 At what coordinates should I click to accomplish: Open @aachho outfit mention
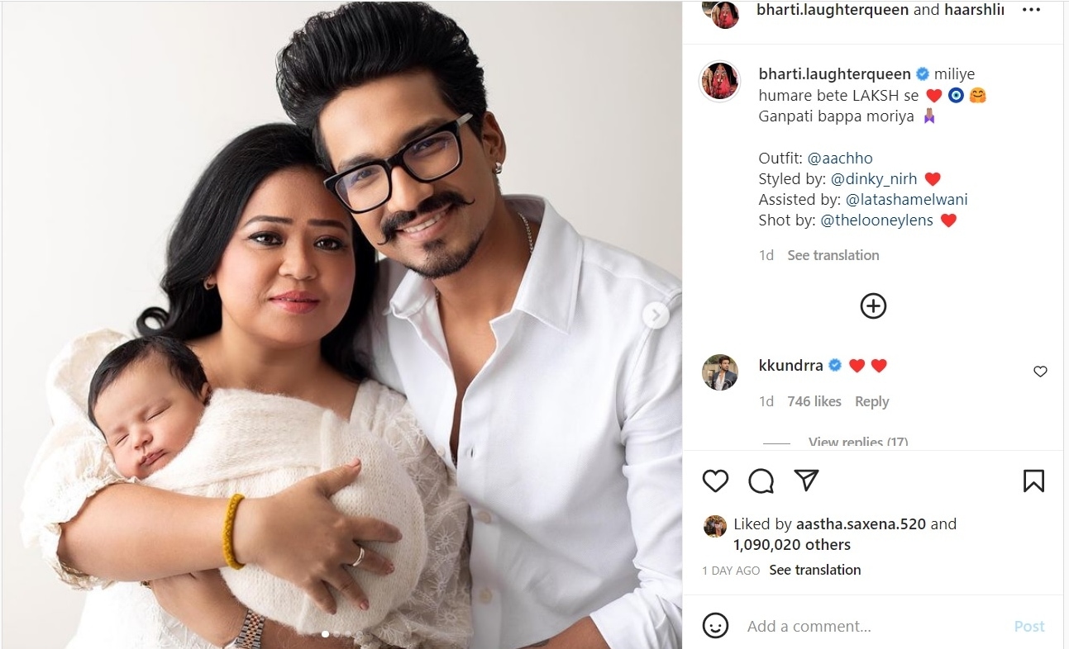pyautogui.click(x=840, y=158)
